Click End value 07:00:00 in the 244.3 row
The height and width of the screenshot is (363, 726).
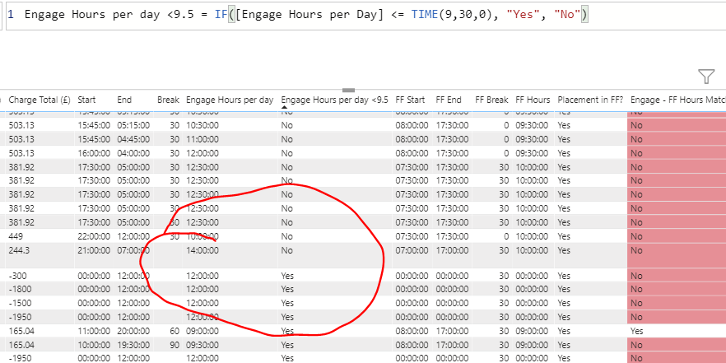[x=133, y=250]
